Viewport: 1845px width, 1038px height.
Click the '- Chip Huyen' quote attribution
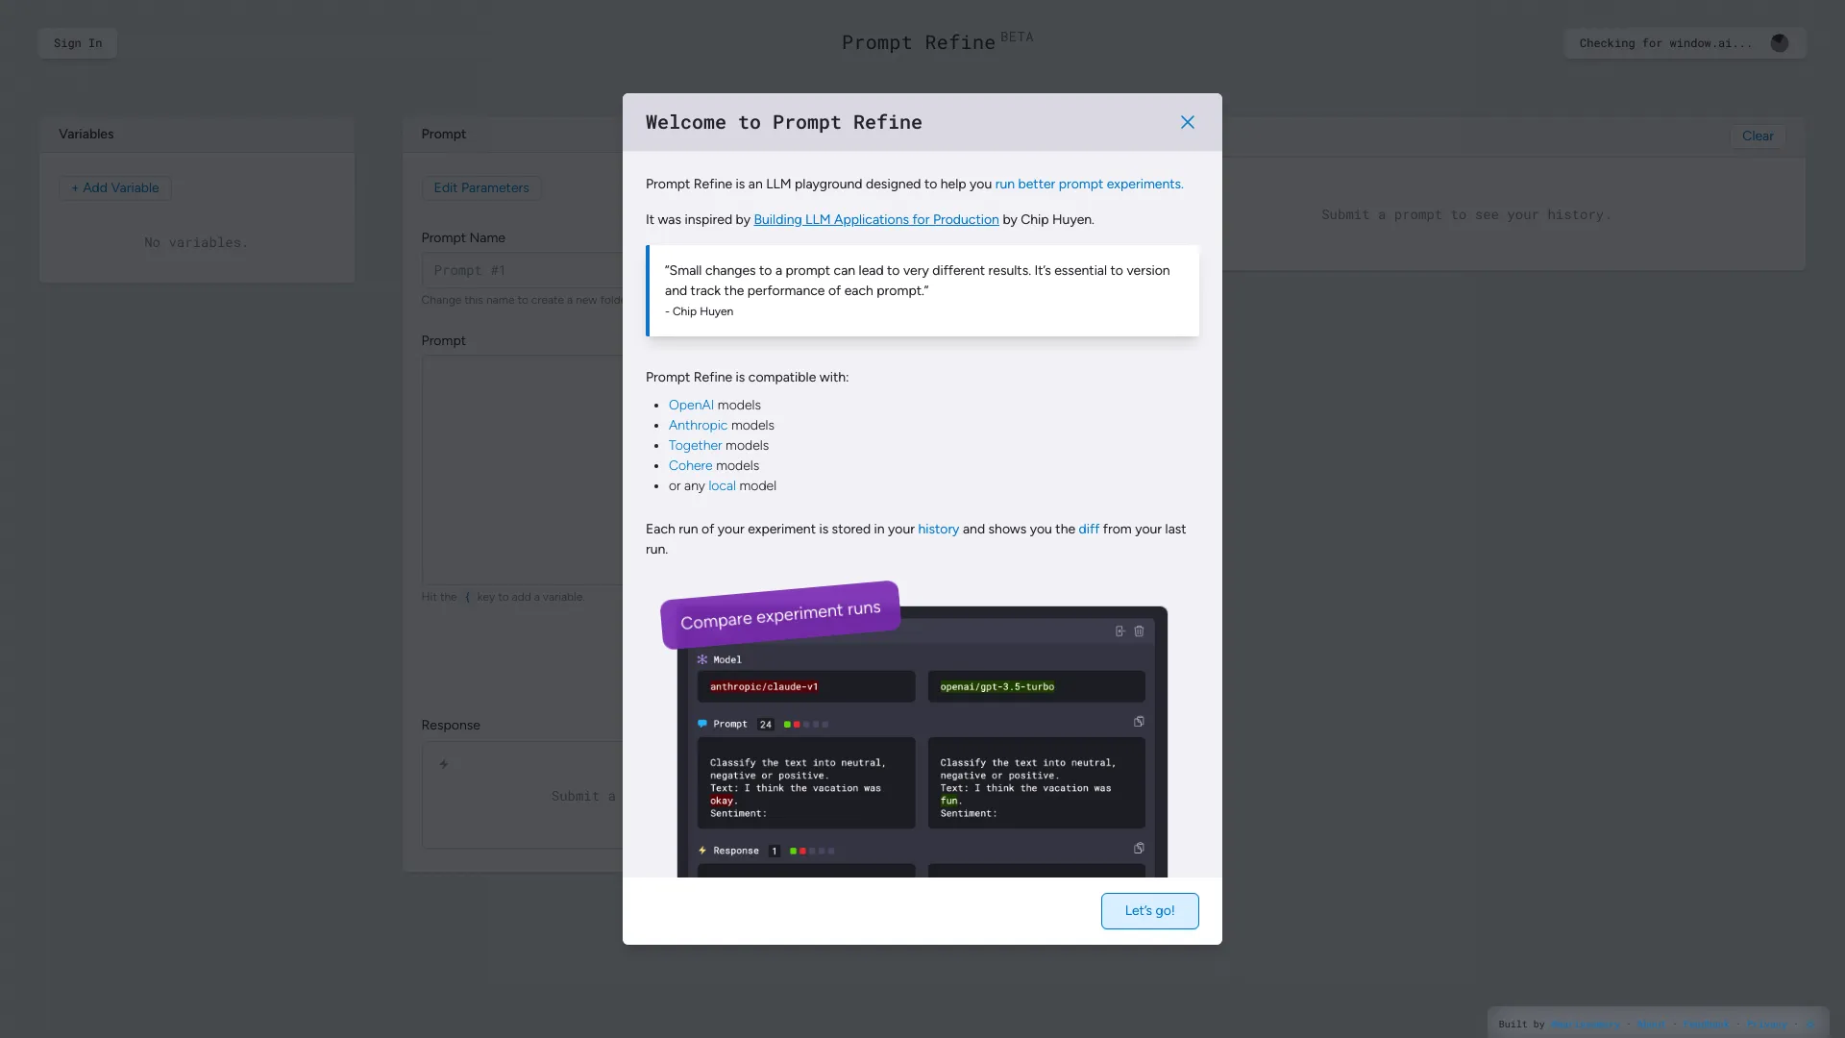pyautogui.click(x=699, y=311)
